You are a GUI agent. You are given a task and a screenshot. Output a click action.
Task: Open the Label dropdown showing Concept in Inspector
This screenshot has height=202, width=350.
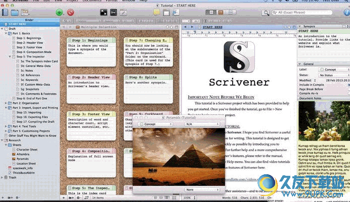click(334, 70)
